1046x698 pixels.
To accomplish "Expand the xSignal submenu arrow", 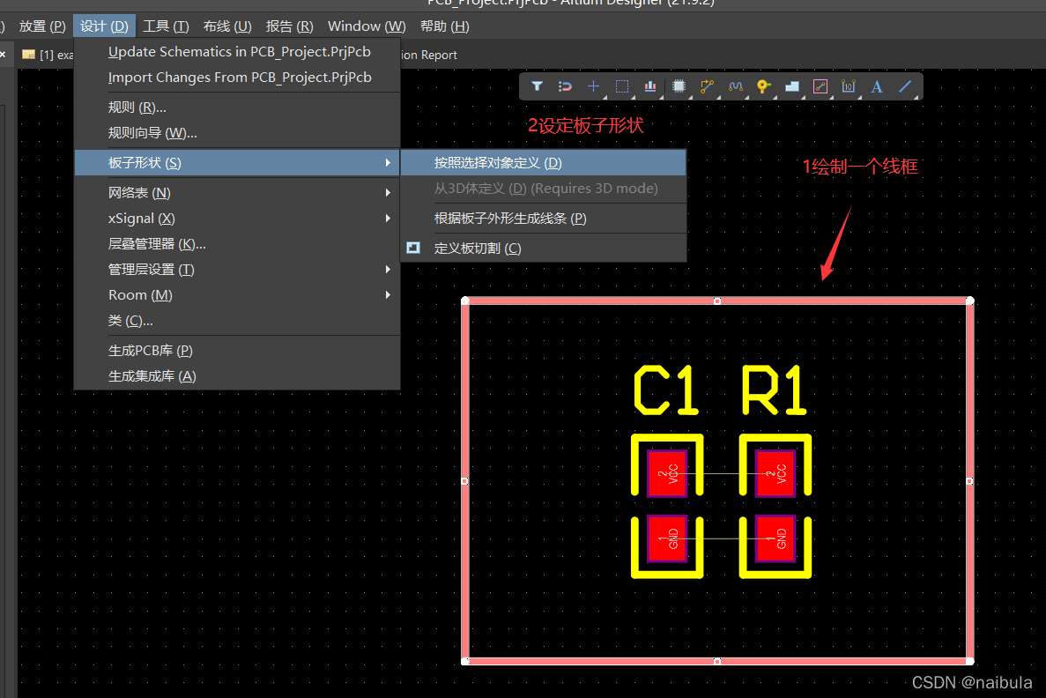I will (388, 219).
